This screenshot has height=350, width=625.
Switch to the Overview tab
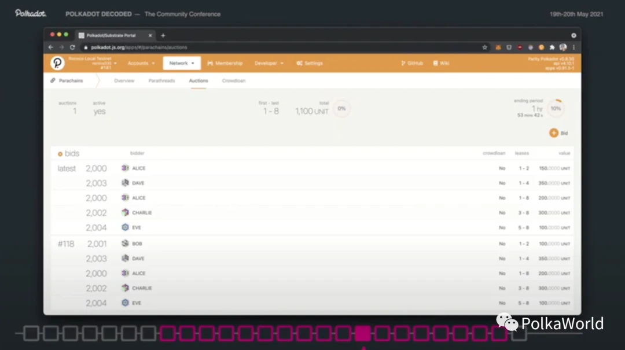pos(124,80)
